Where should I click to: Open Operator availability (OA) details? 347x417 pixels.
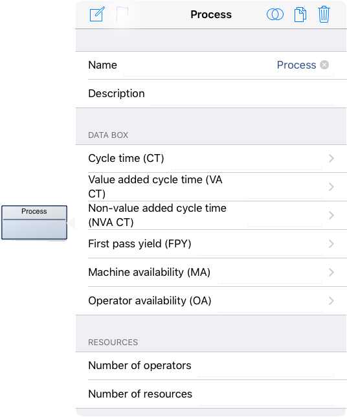[211, 301]
